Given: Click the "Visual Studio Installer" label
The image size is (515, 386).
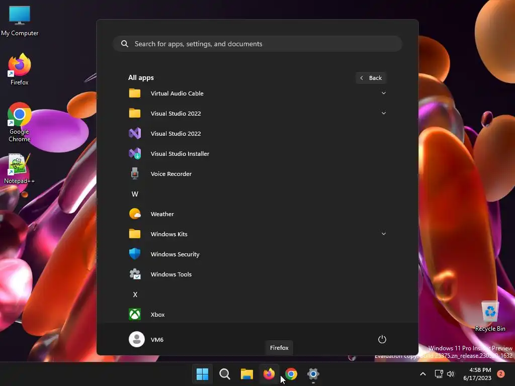Looking at the screenshot, I should [x=180, y=154].
